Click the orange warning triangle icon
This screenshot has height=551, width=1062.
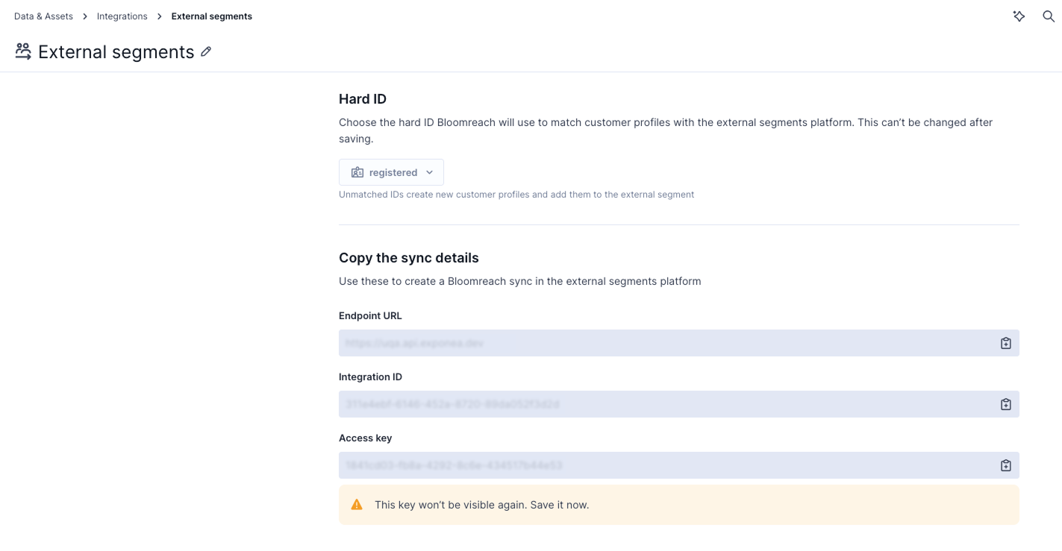pyautogui.click(x=357, y=505)
